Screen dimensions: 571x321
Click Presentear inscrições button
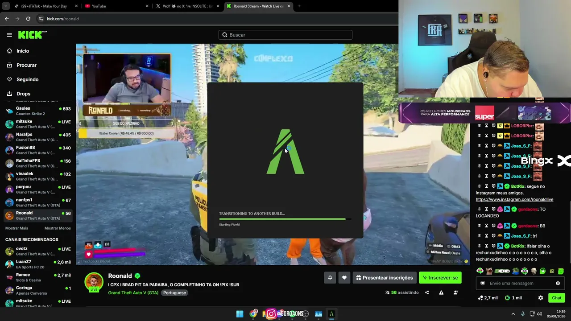pyautogui.click(x=385, y=278)
